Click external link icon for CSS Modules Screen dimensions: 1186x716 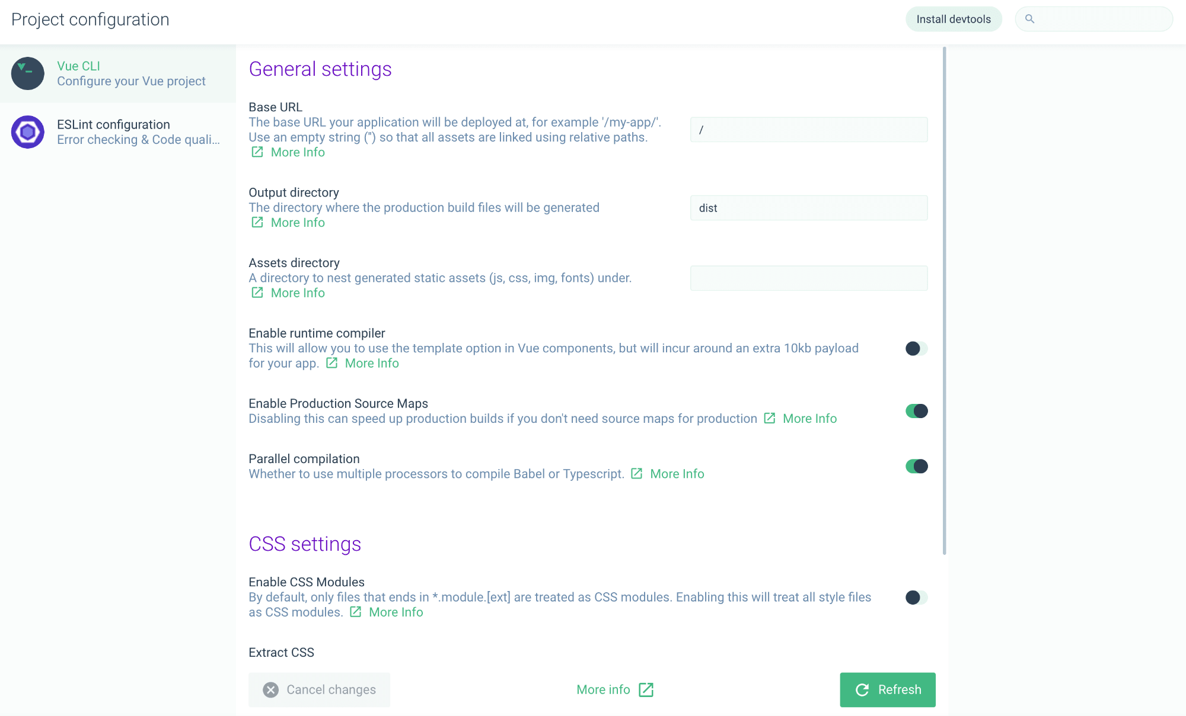(356, 612)
